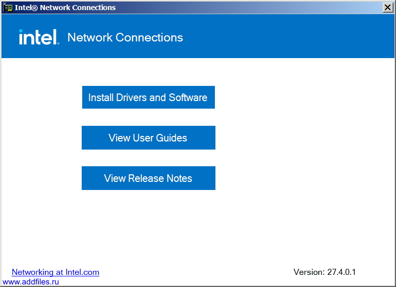Start driver installation via the Install button
Screen dimensions: 396x287
click(x=148, y=98)
